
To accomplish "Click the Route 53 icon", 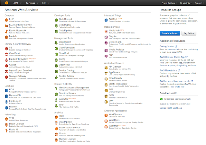I will [6, 131].
